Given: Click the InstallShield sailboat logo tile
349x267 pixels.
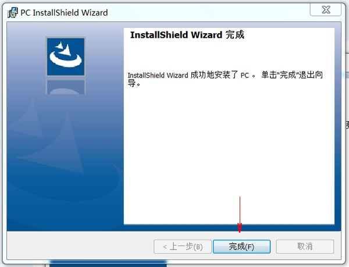Looking at the screenshot, I should point(66,57).
